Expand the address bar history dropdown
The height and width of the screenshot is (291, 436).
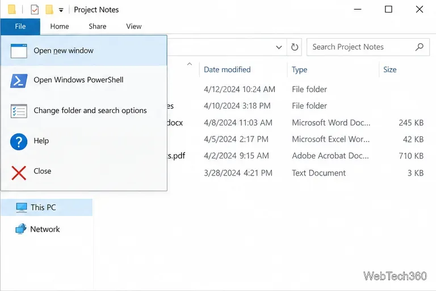tap(279, 47)
